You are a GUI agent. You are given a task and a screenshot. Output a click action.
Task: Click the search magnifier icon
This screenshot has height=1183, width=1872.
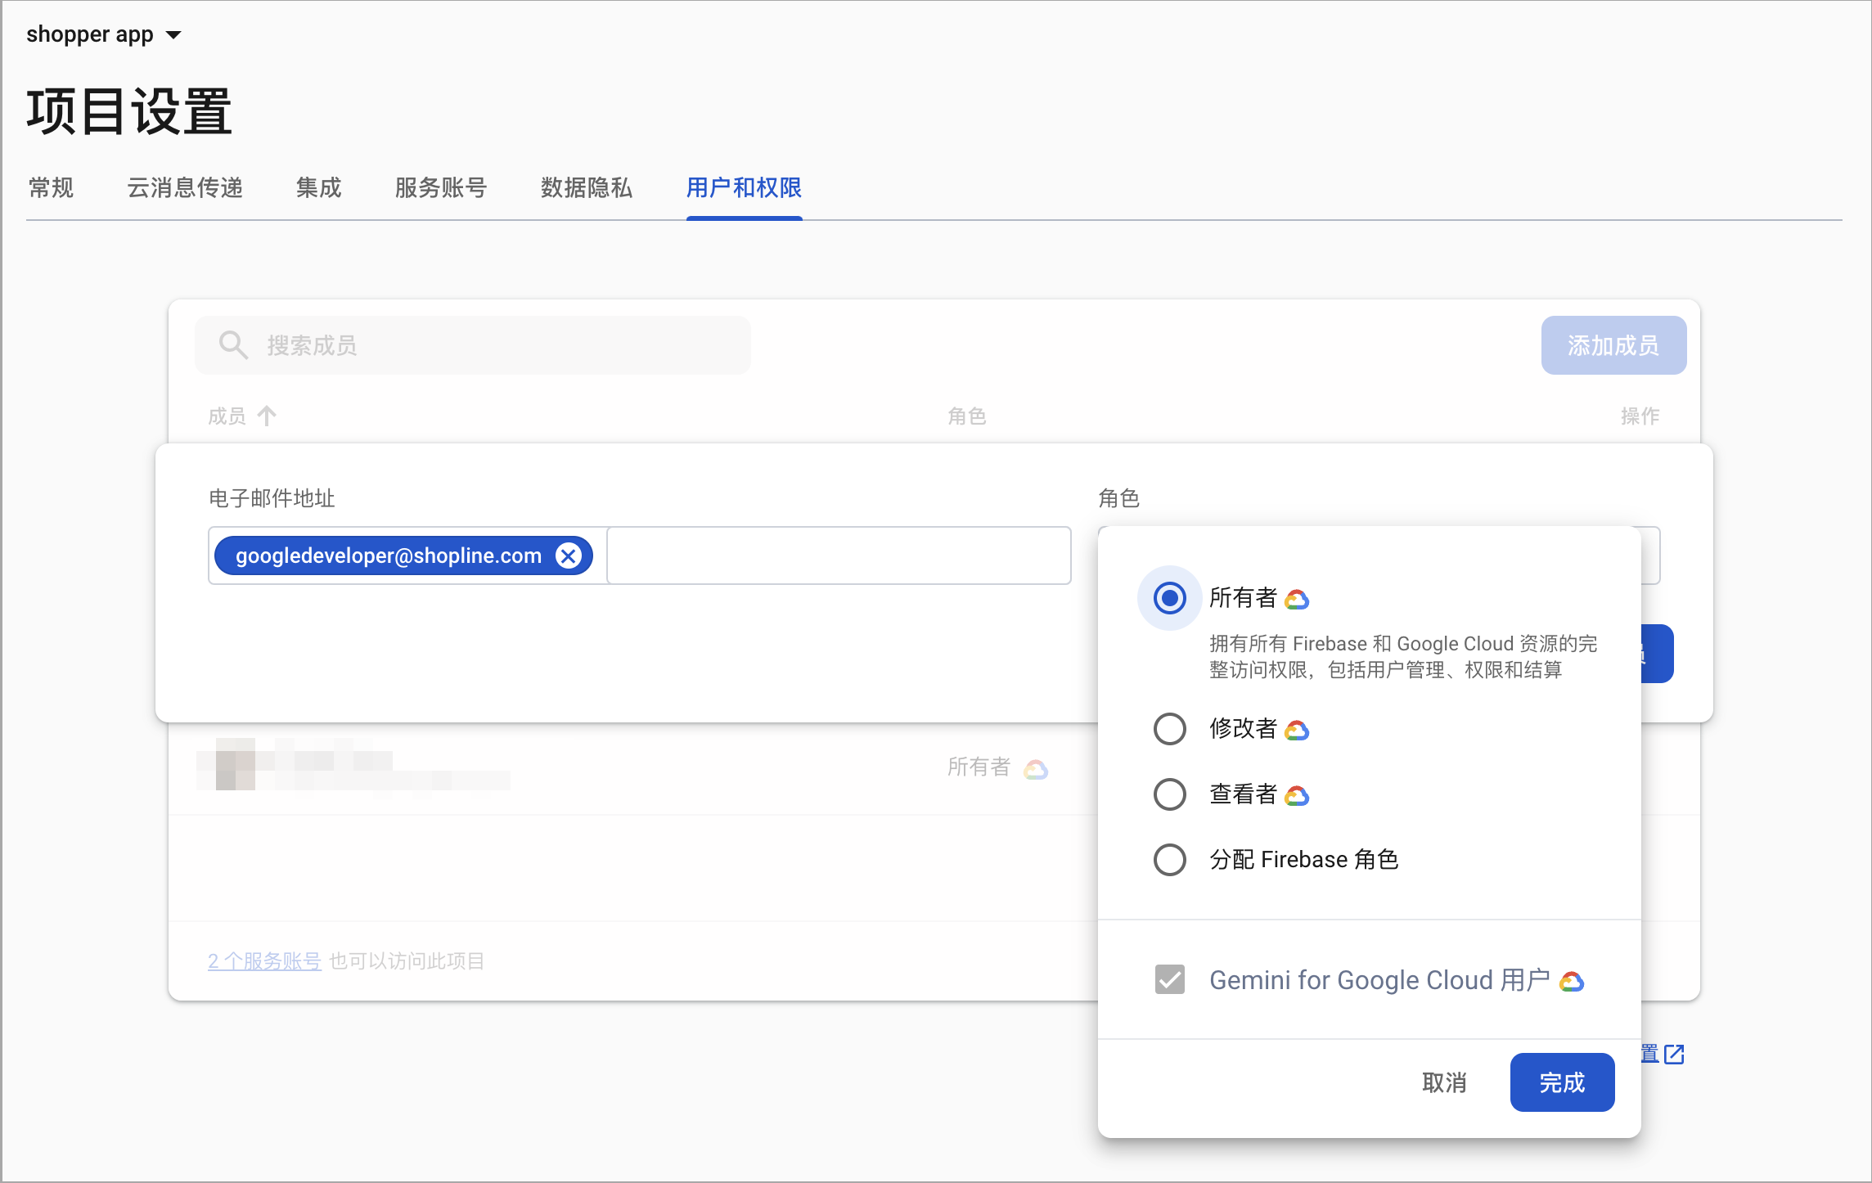pyautogui.click(x=233, y=345)
